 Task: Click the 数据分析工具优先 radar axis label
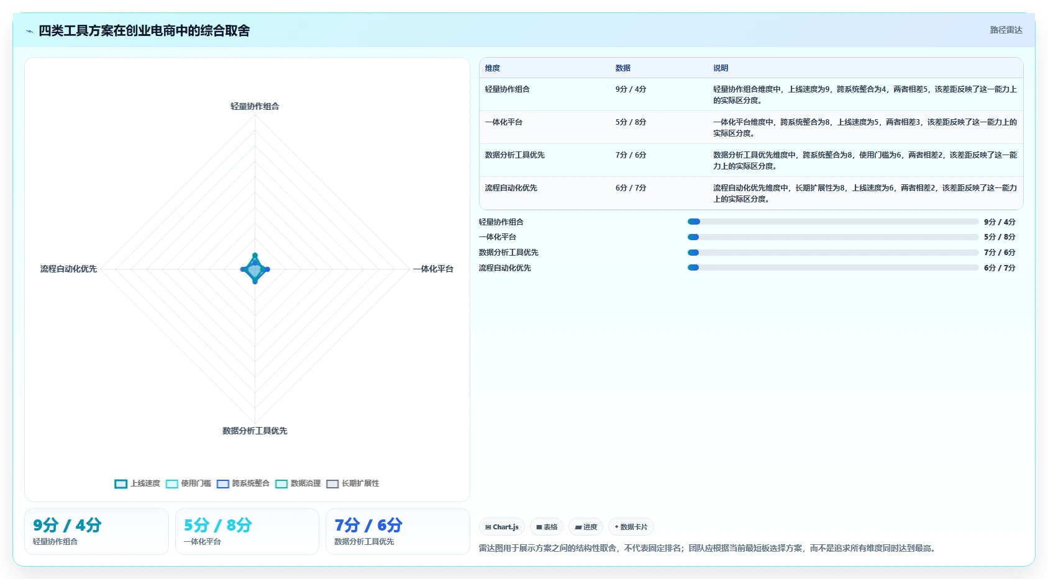255,431
